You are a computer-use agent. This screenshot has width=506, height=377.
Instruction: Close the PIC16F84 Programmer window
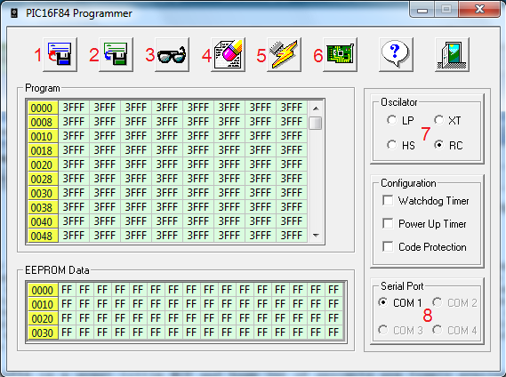pyautogui.click(x=479, y=10)
